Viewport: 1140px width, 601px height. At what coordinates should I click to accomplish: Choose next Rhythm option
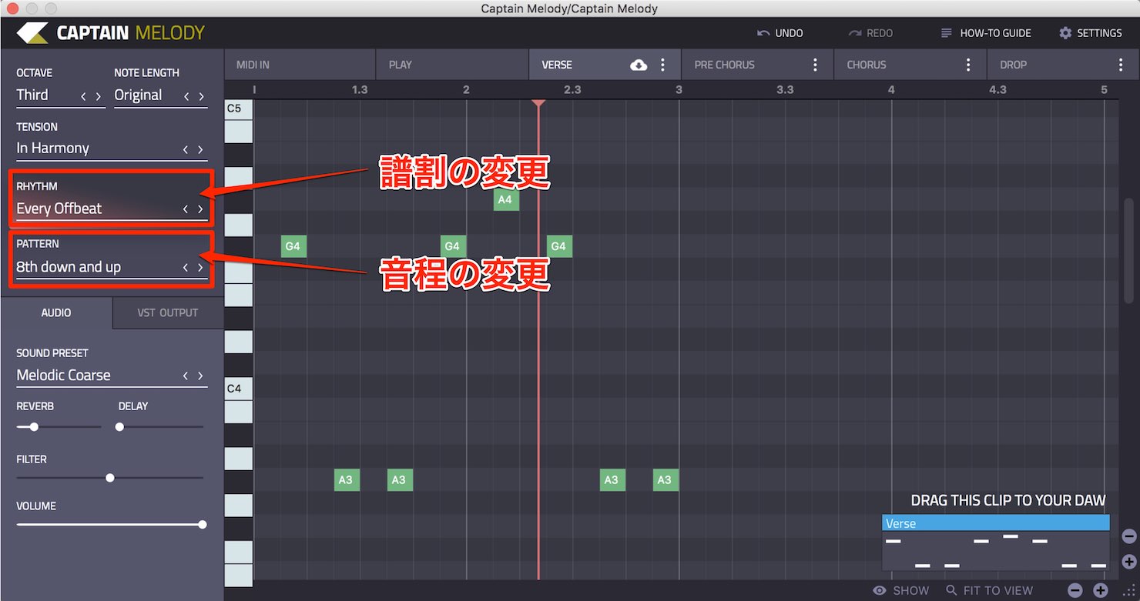pyautogui.click(x=200, y=209)
